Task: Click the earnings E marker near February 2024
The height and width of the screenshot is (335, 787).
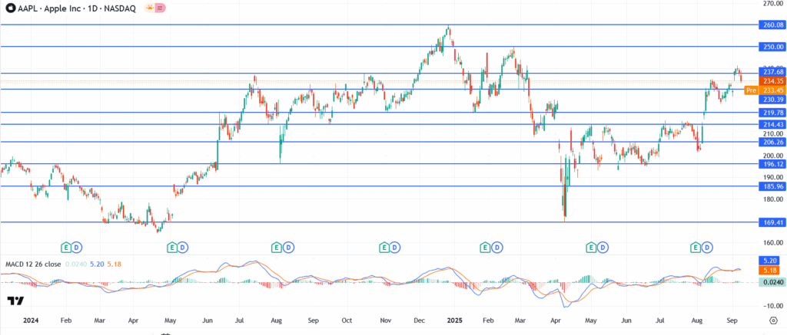Action: (66, 247)
